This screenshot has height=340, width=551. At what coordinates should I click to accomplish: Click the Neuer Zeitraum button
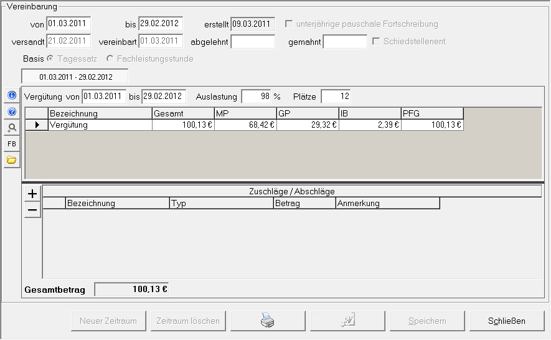(x=108, y=321)
